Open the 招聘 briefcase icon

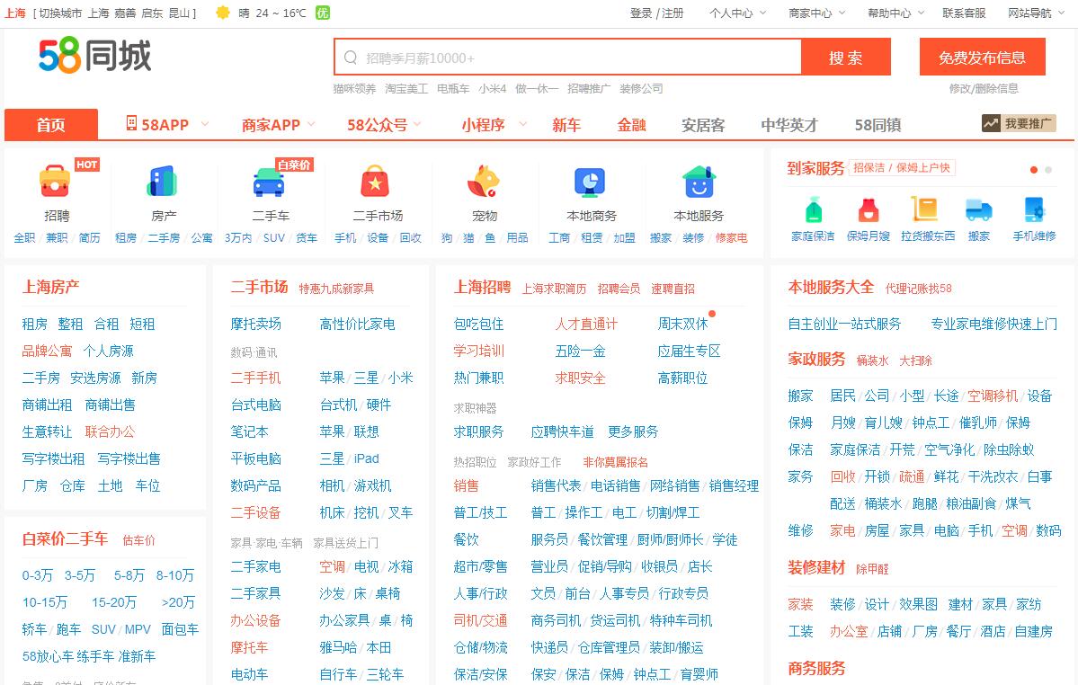pos(56,182)
